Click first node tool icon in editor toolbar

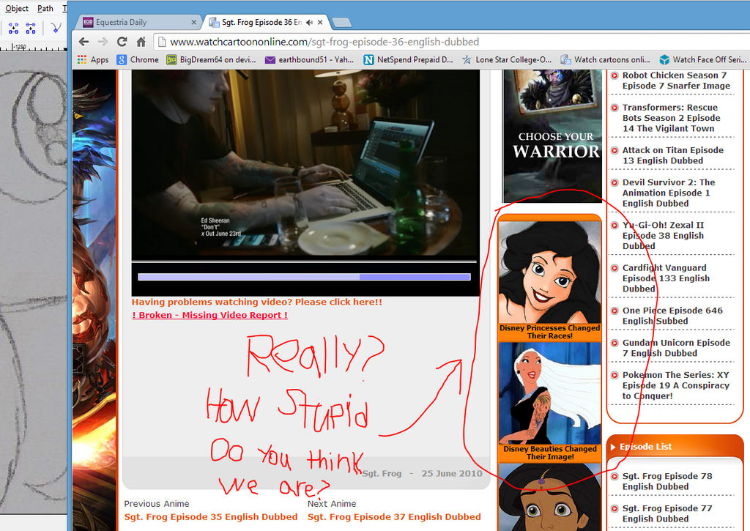click(13, 29)
